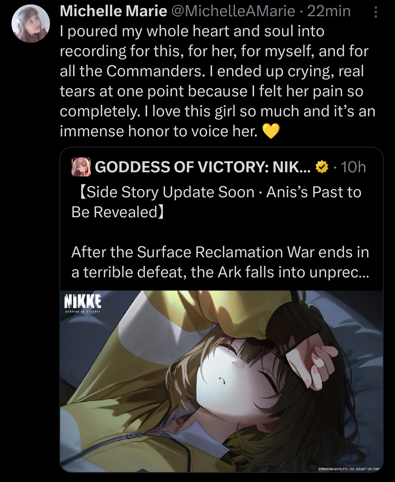Image resolution: width=395 pixels, height=482 pixels.
Task: Click the gold verified badge
Action: [322, 167]
